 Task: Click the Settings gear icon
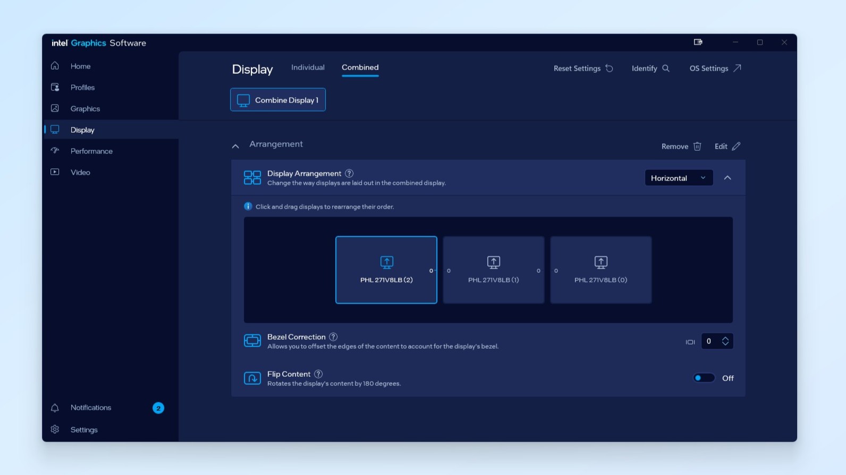coord(55,429)
